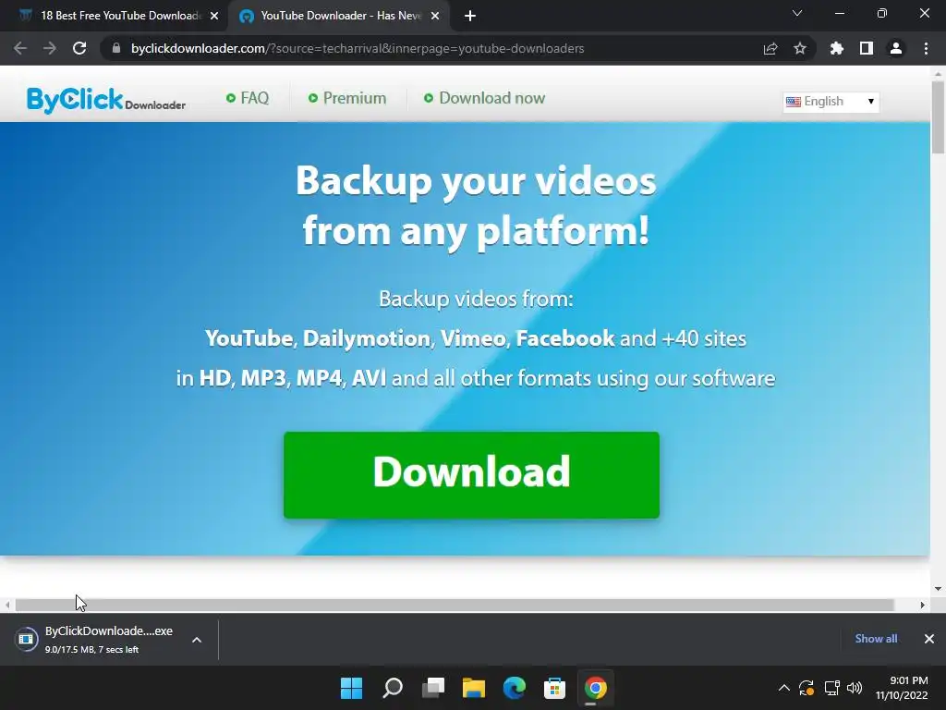Click the scroll right arrow of horizontal scrollbar

[923, 605]
